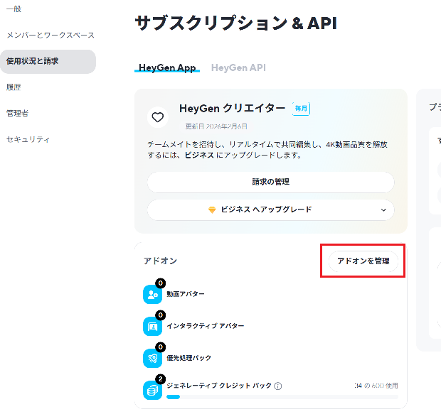Go to メンバーとワークスペース in the sidebar
This screenshot has width=441, height=419.
50,35
